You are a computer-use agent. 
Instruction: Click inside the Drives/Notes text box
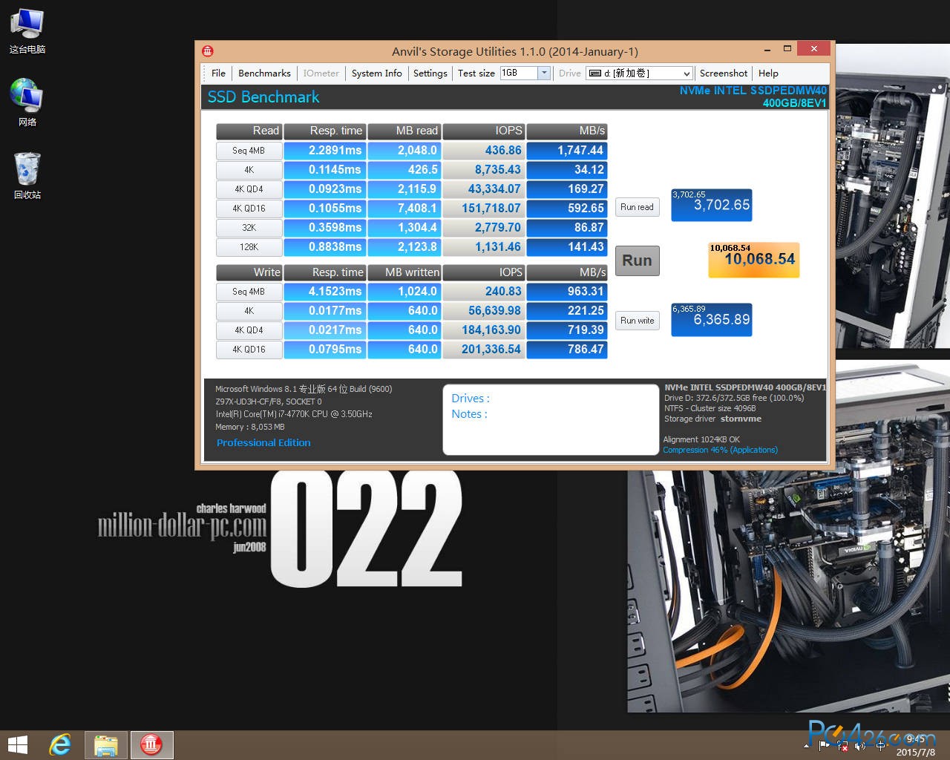coord(551,419)
